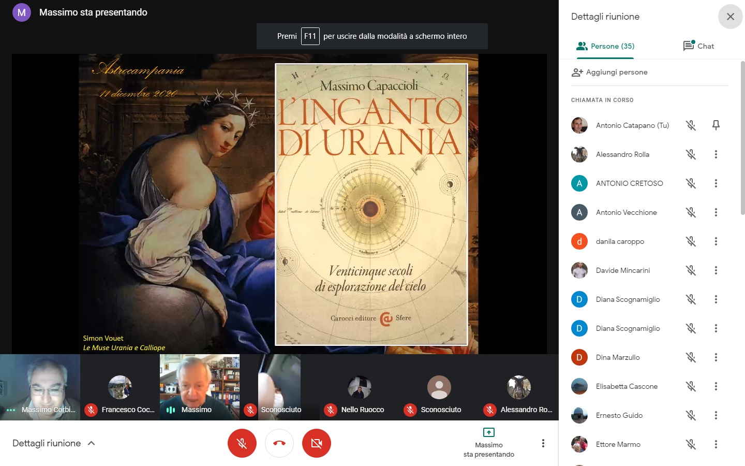Click the shared presentation slide
Viewport: 745px width, 466px height.
click(279, 204)
